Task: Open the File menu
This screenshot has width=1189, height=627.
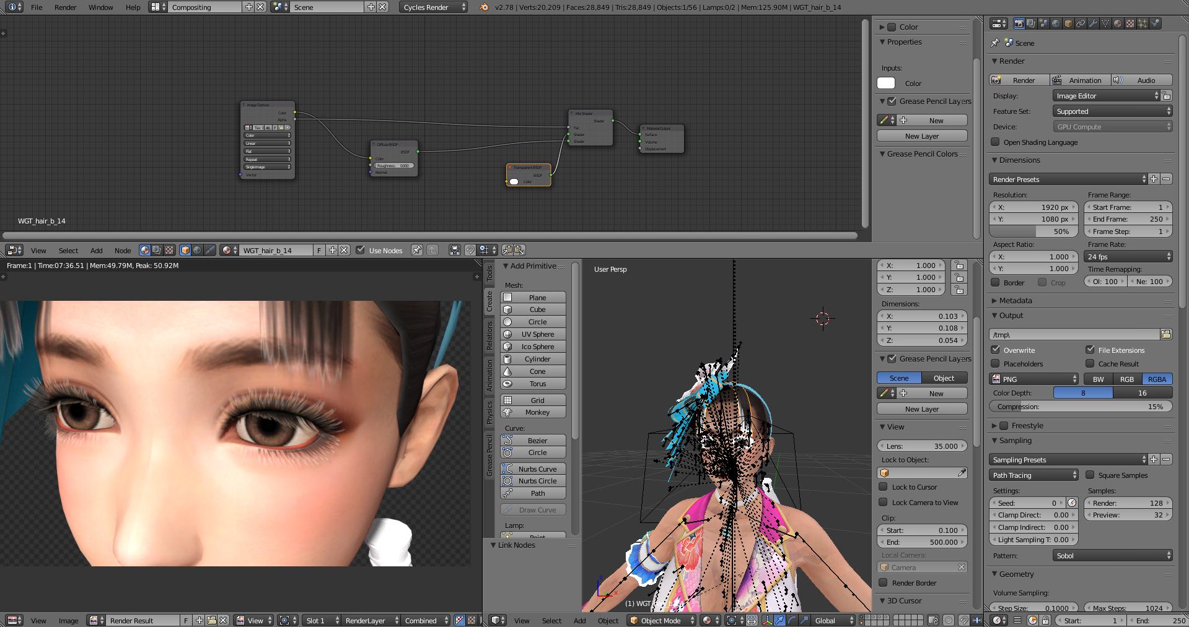Action: click(37, 7)
